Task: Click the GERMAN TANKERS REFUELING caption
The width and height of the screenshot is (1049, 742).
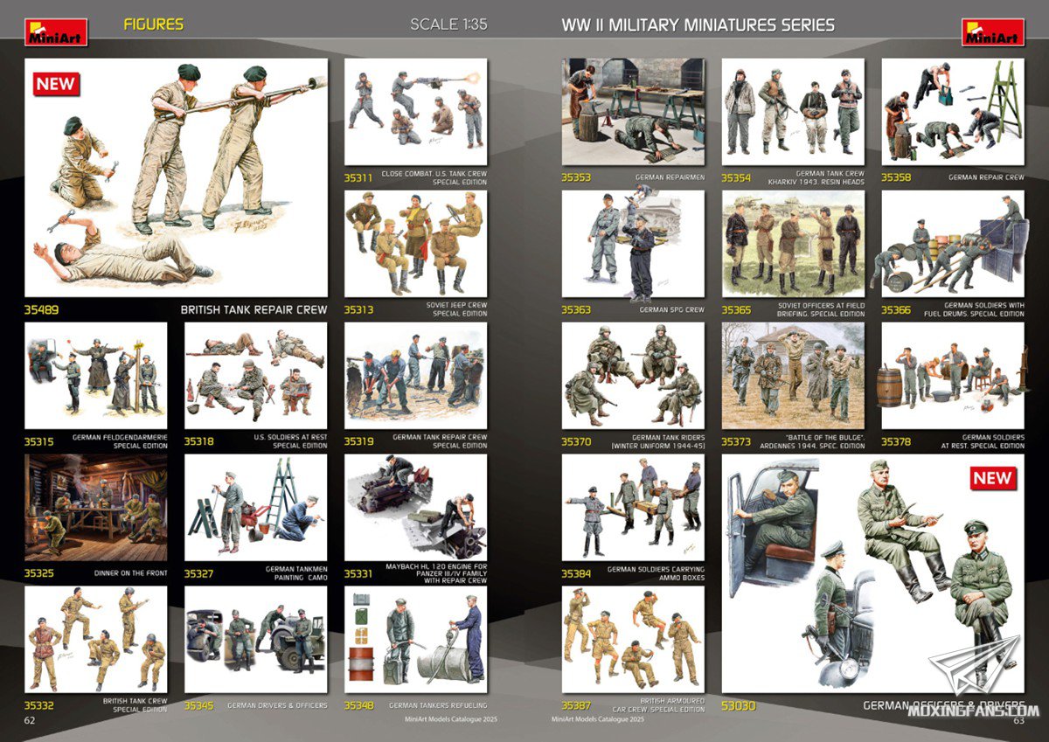Action: (x=438, y=705)
